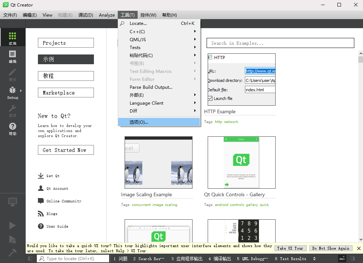Open the 帮助(H) menu in menu bar
This screenshot has width=363, height=263.
tap(169, 15)
